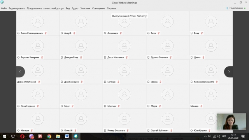Open Viber from taskbar
Screen dimensions: 249x140
pos(31,136)
